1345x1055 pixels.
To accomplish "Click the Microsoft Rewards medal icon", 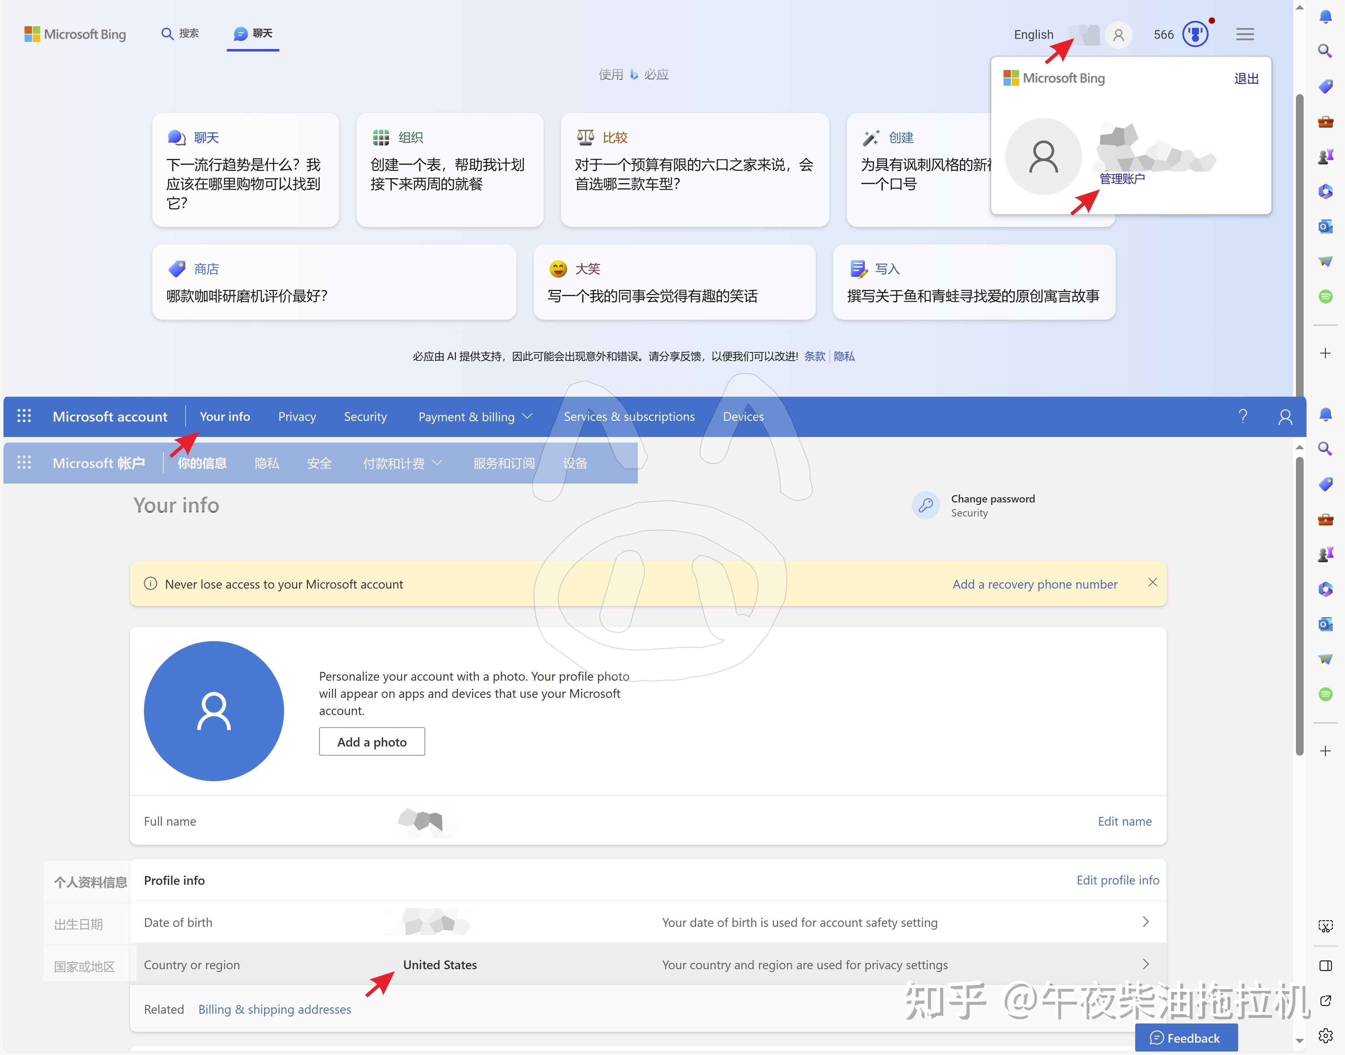I will click(x=1195, y=35).
